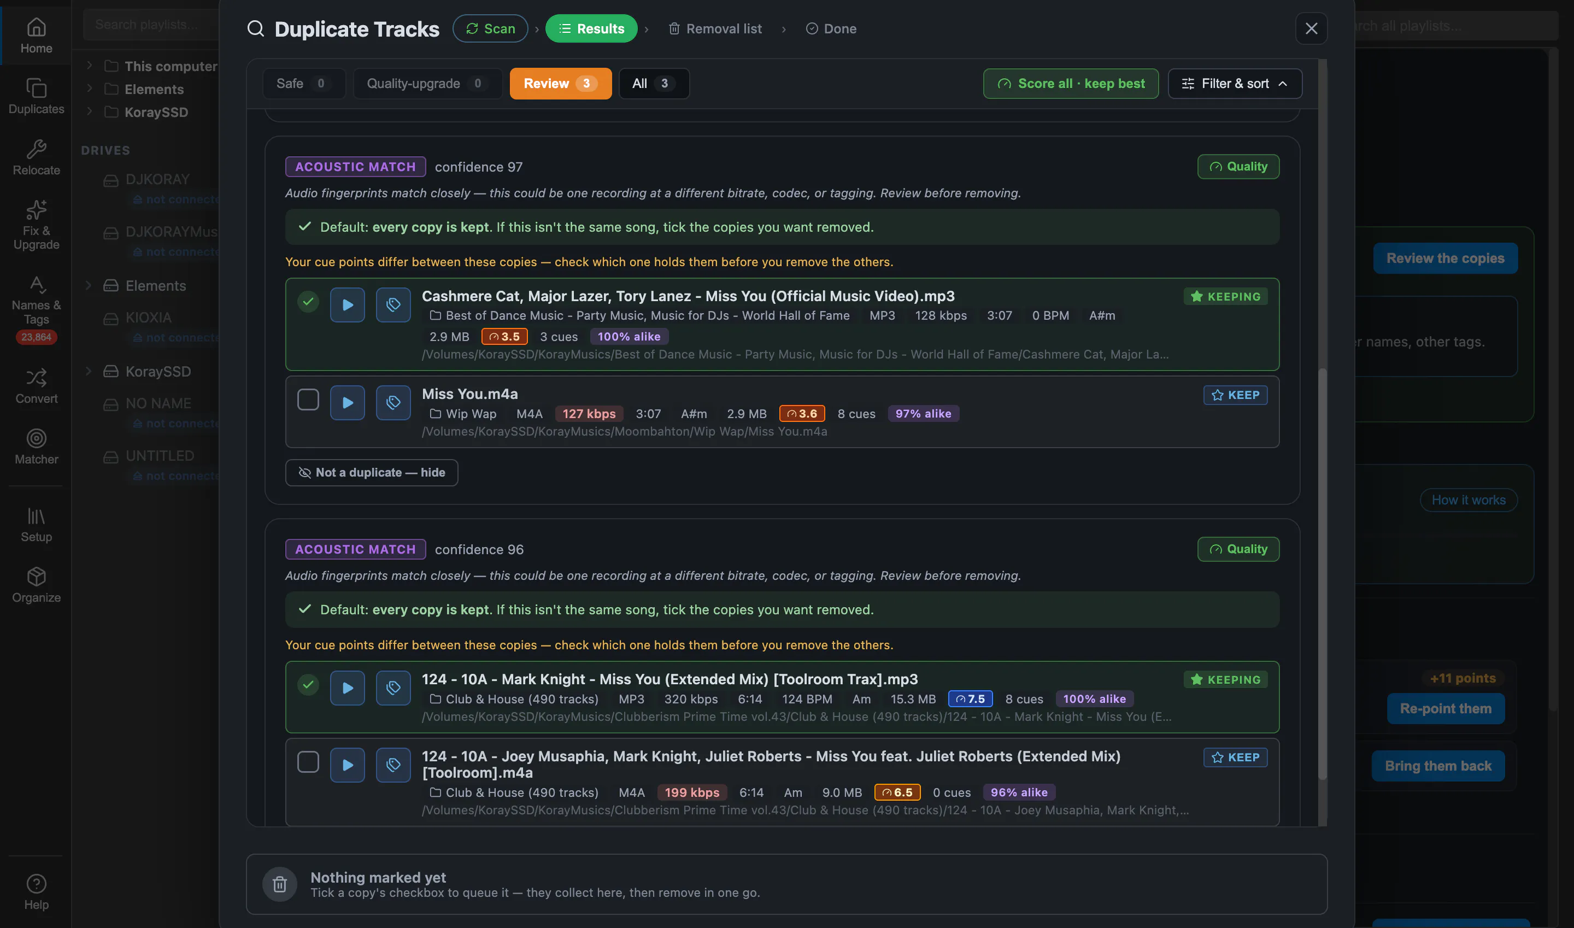Open the Fix & Upgrade sidebar tool

[36, 225]
